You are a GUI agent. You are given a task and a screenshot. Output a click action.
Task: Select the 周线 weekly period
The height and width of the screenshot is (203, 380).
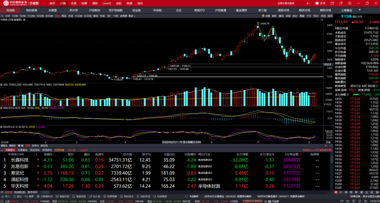64,16
